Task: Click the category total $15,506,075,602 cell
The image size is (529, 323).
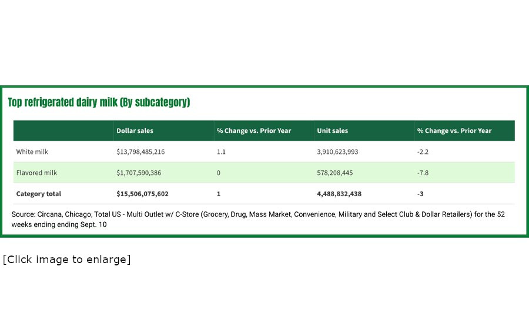Action: coord(142,194)
